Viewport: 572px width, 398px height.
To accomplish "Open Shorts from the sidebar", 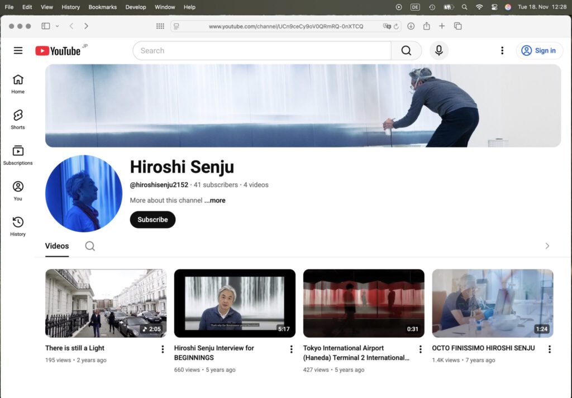I will point(18,119).
